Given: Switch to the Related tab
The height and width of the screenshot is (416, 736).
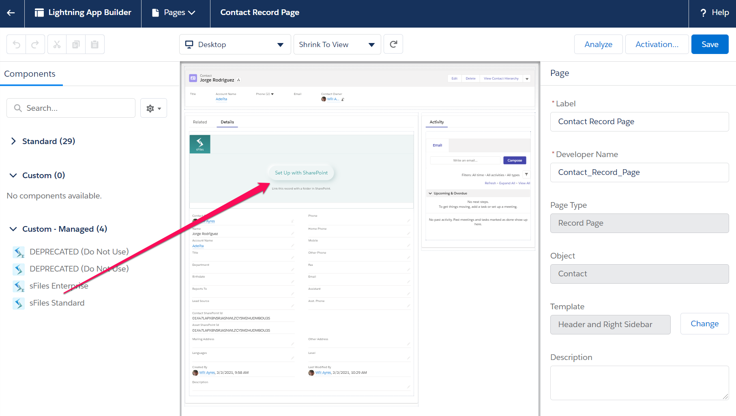Looking at the screenshot, I should pos(200,122).
